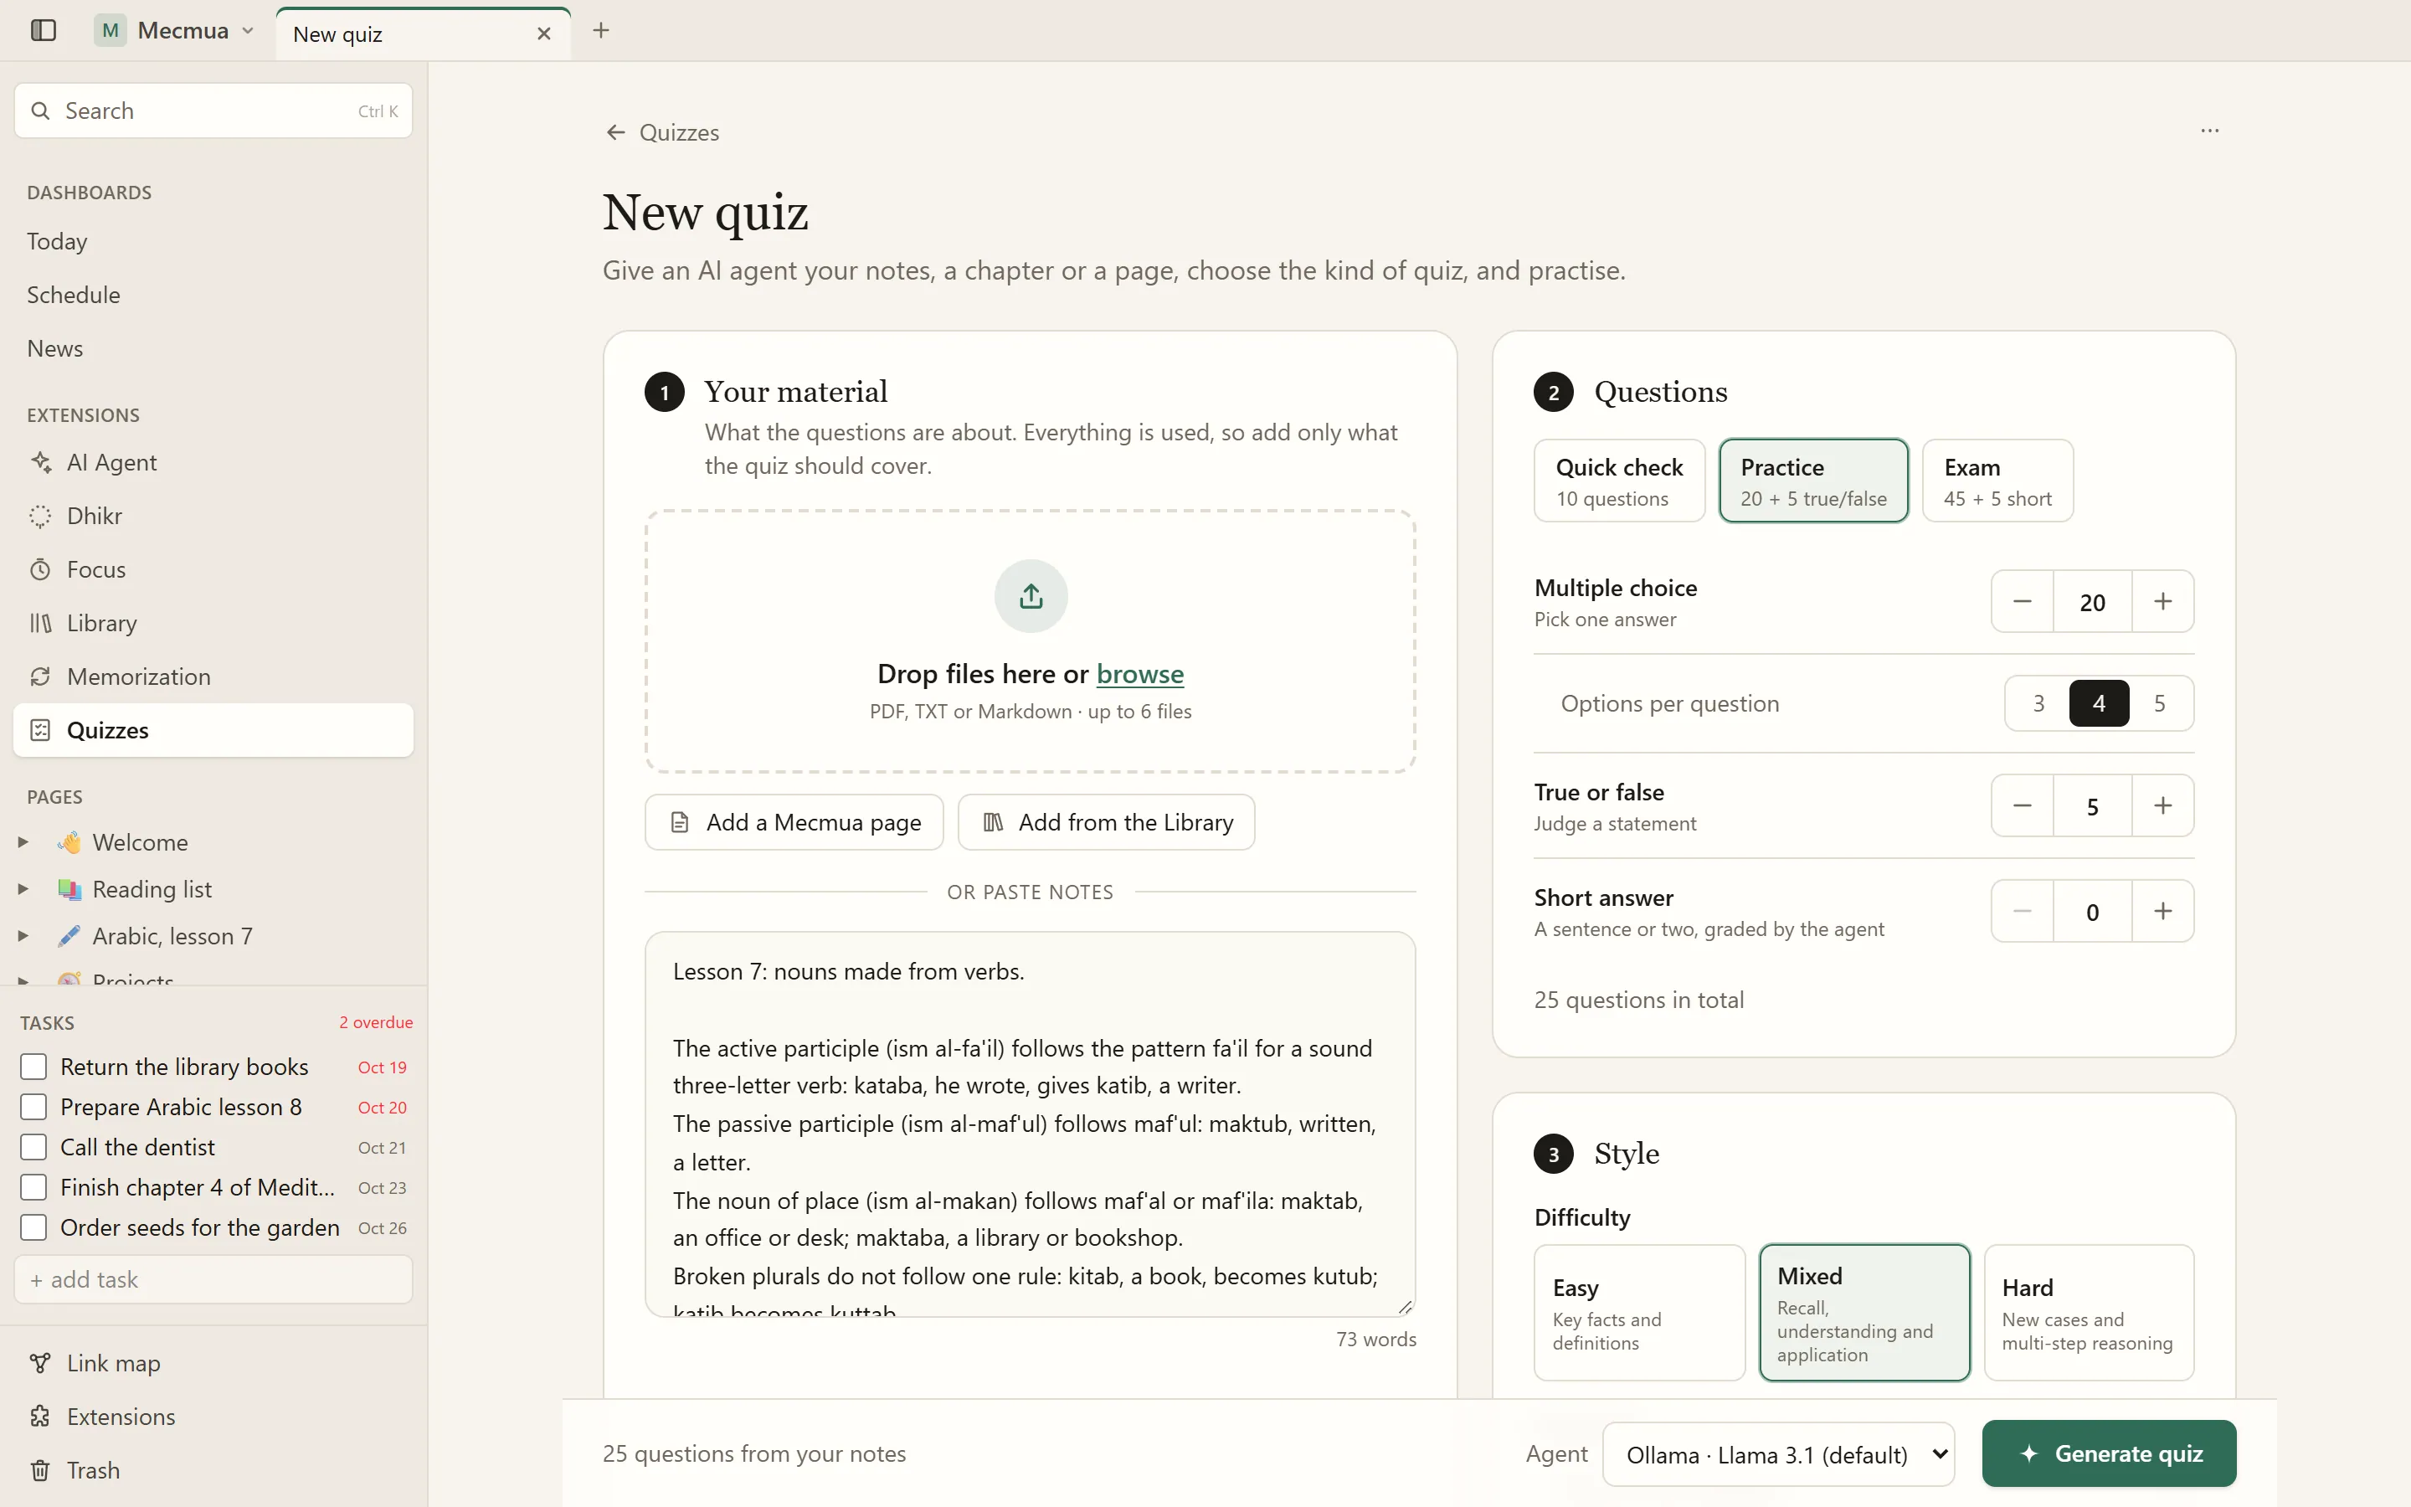Decrease the True or false count
This screenshot has height=1507, width=2411.
pos(2023,805)
